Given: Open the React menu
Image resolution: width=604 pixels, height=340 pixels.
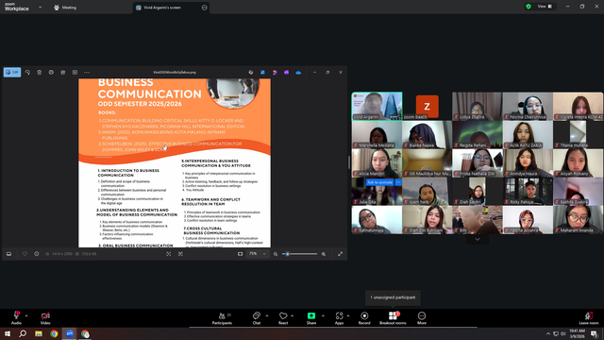Looking at the screenshot, I should coord(283,318).
